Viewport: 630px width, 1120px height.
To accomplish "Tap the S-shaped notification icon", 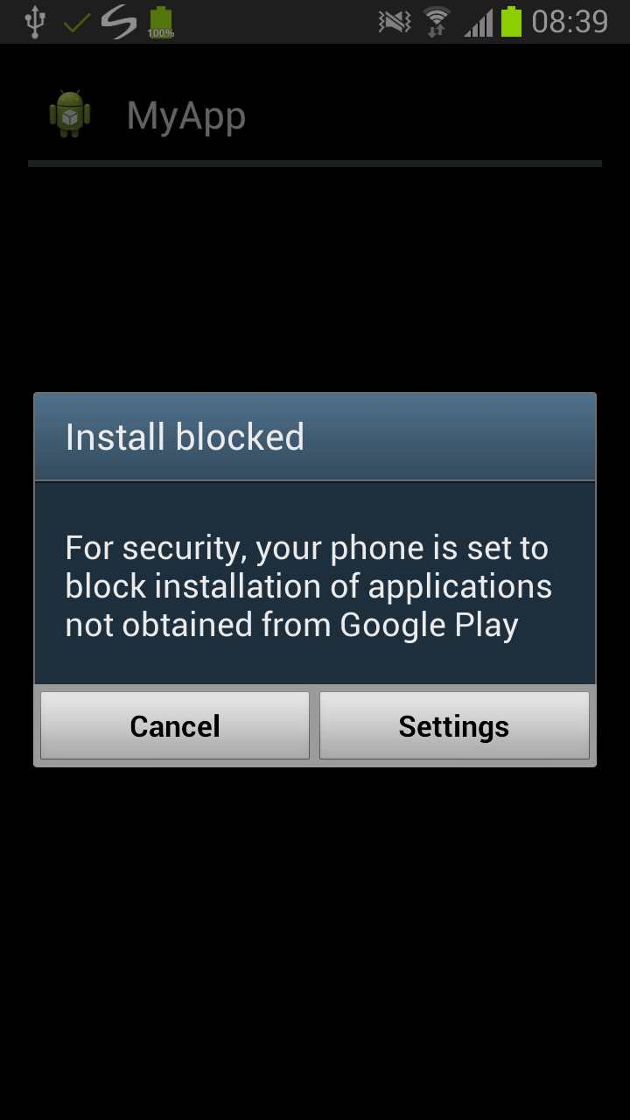I will [119, 22].
